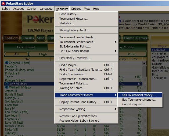
Task: Open Sit & Go Leader Points
Action: pos(86,46)
